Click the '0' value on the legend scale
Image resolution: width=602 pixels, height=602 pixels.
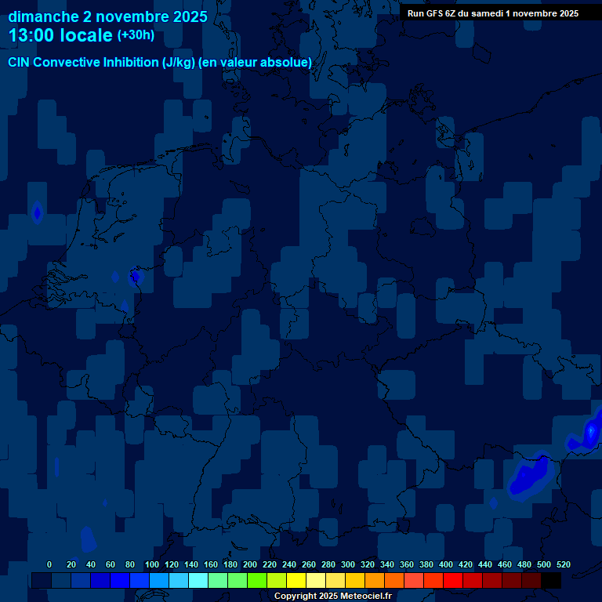[x=49, y=564]
